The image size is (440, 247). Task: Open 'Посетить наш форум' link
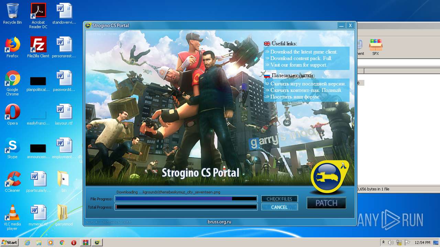click(x=295, y=97)
